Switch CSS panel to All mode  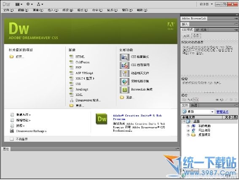coord(186,36)
